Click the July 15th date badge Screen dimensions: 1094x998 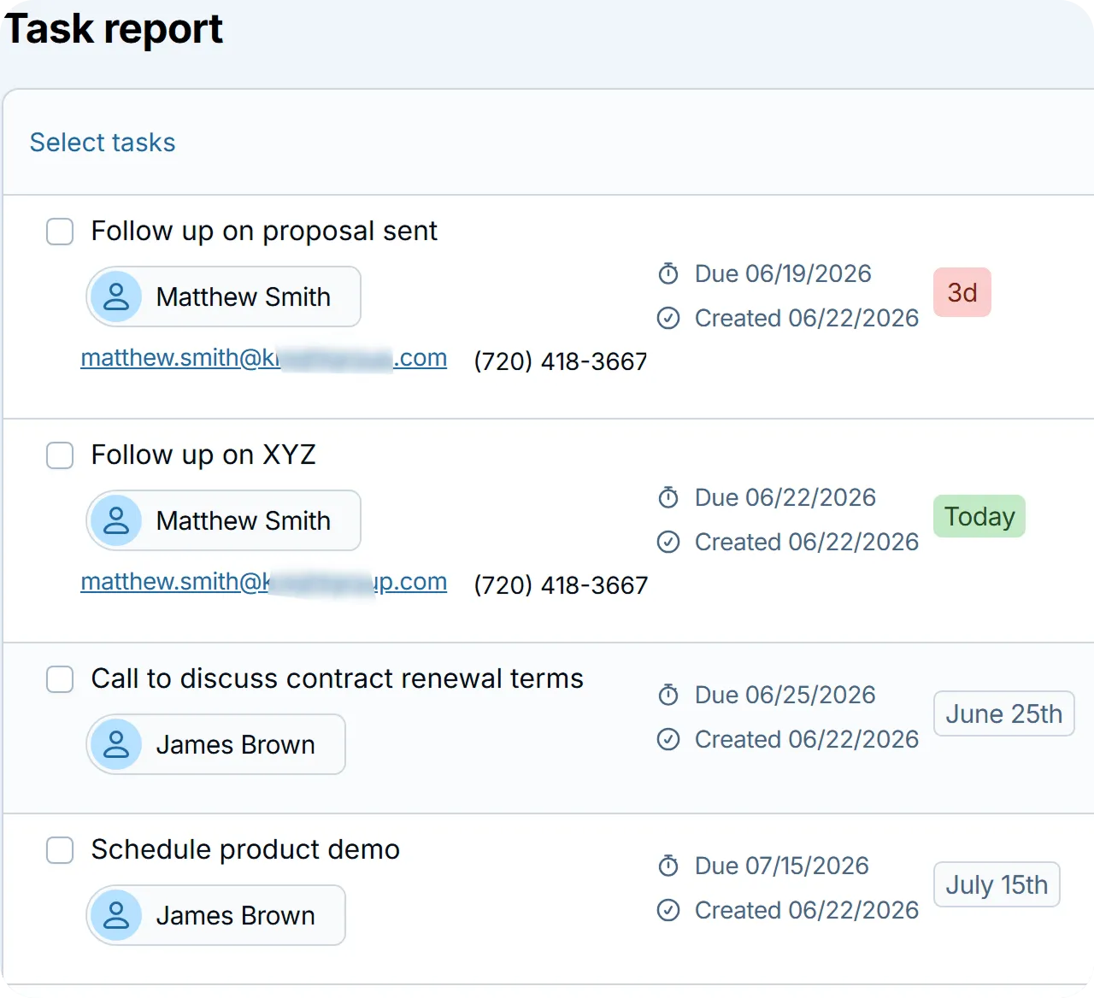[997, 884]
